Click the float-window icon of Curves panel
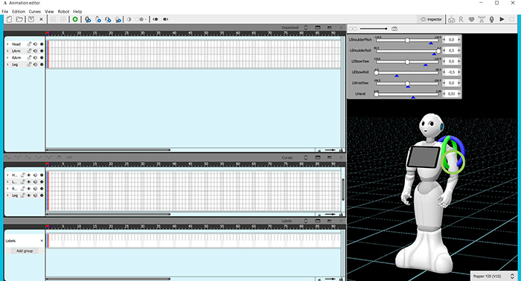 [x=329, y=158]
